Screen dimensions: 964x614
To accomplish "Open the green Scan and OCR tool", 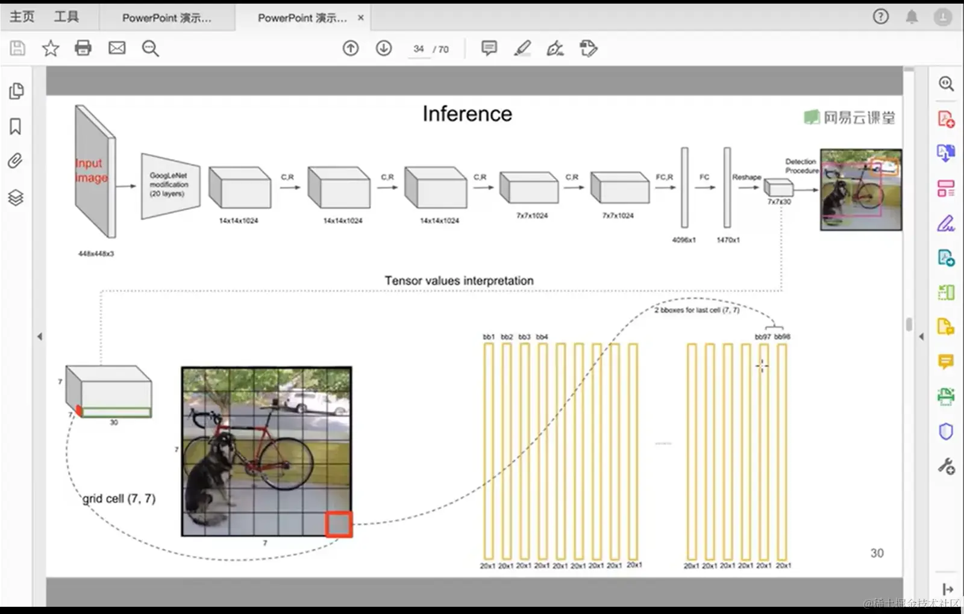I will coord(946,396).
